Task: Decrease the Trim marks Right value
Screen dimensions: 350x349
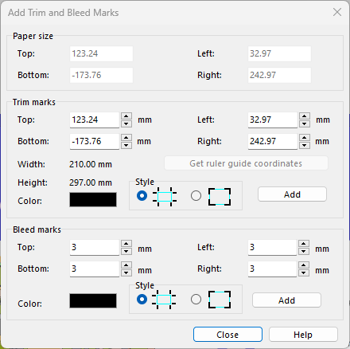Action: 305,145
